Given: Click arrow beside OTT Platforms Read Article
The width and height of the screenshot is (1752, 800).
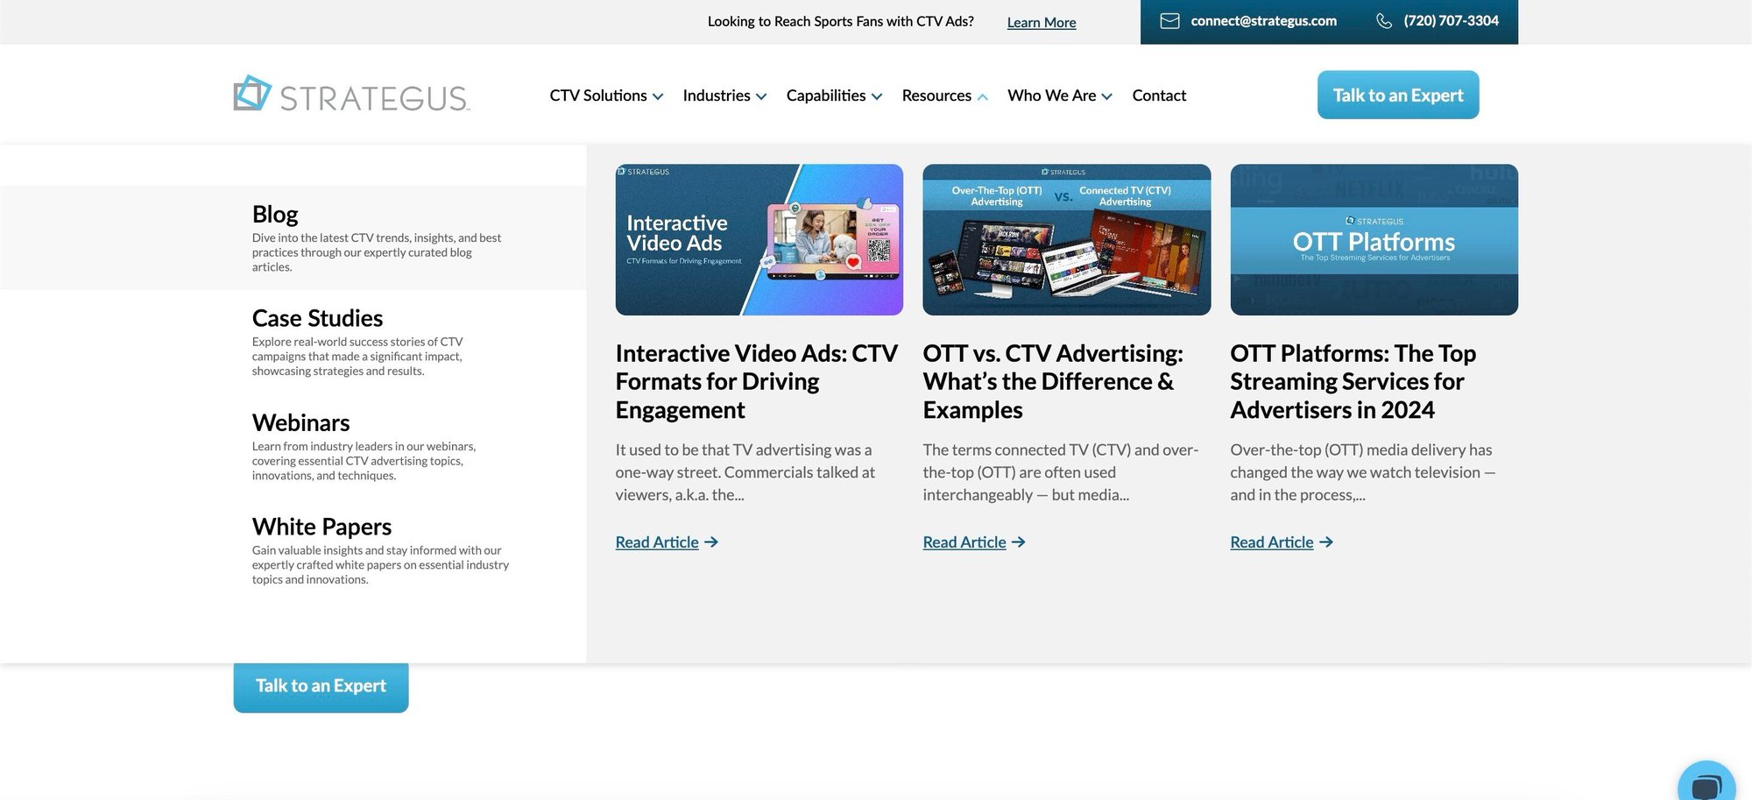Looking at the screenshot, I should coord(1326,542).
